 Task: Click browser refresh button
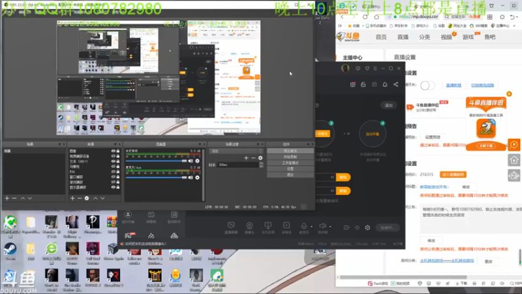click(x=365, y=17)
